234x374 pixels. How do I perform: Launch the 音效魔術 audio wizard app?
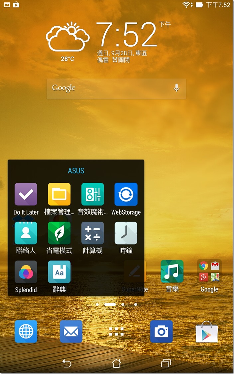pos(92,194)
